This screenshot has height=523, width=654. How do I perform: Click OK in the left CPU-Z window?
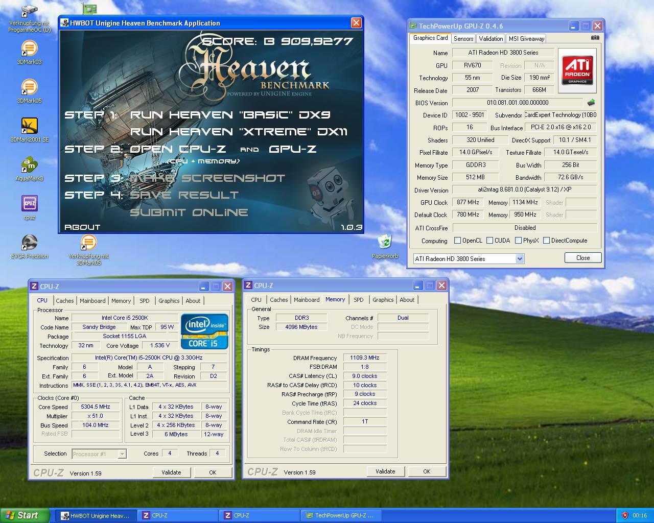[213, 472]
